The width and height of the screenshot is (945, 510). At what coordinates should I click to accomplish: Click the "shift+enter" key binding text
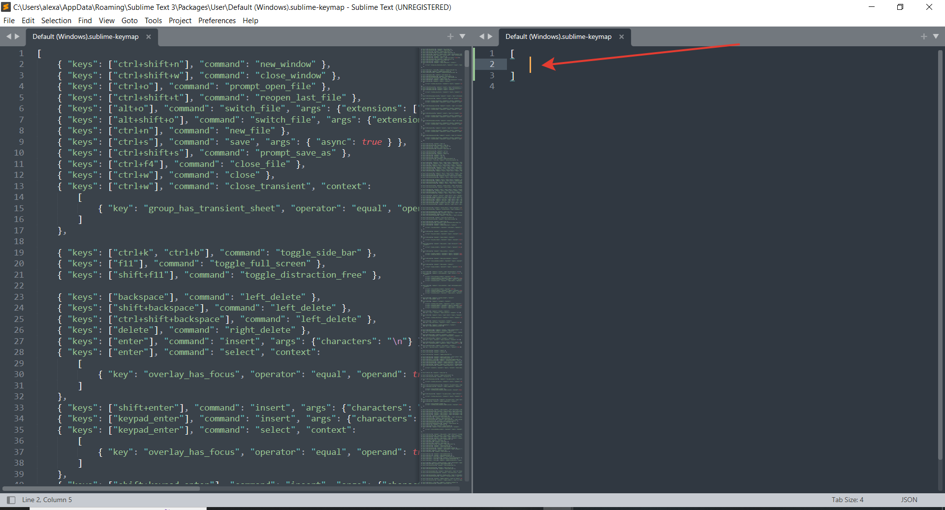(146, 408)
